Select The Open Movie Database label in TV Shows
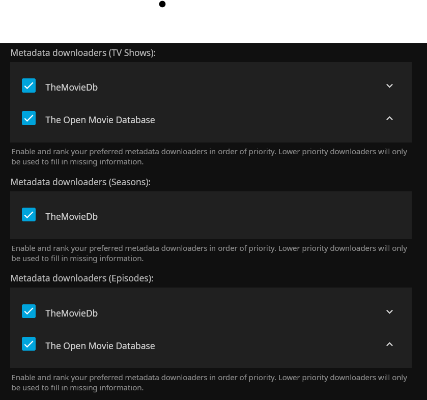Screen dimensions: 427x400 click(100, 120)
